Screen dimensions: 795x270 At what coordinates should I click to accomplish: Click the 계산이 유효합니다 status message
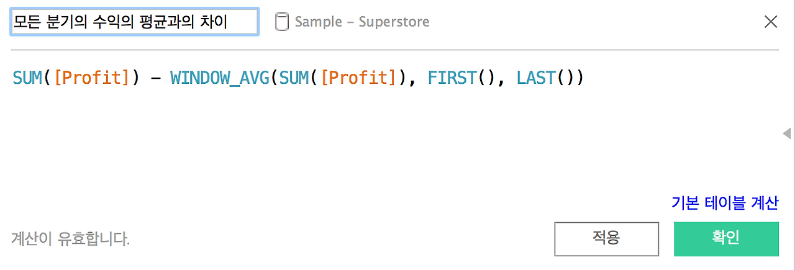click(70, 238)
